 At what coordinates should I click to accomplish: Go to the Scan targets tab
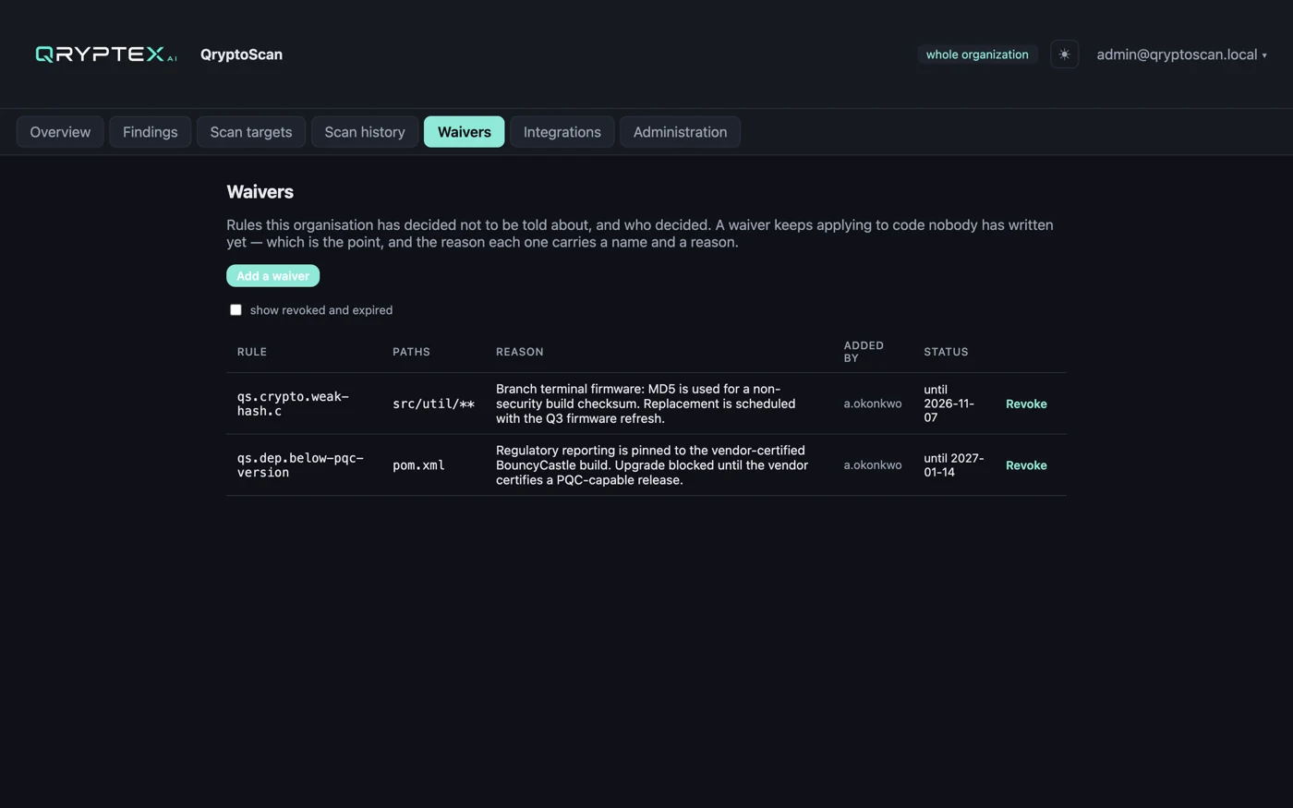pos(251,132)
